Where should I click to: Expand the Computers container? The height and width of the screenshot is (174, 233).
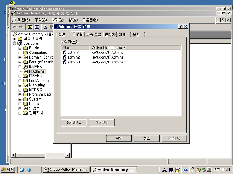tap(20, 53)
